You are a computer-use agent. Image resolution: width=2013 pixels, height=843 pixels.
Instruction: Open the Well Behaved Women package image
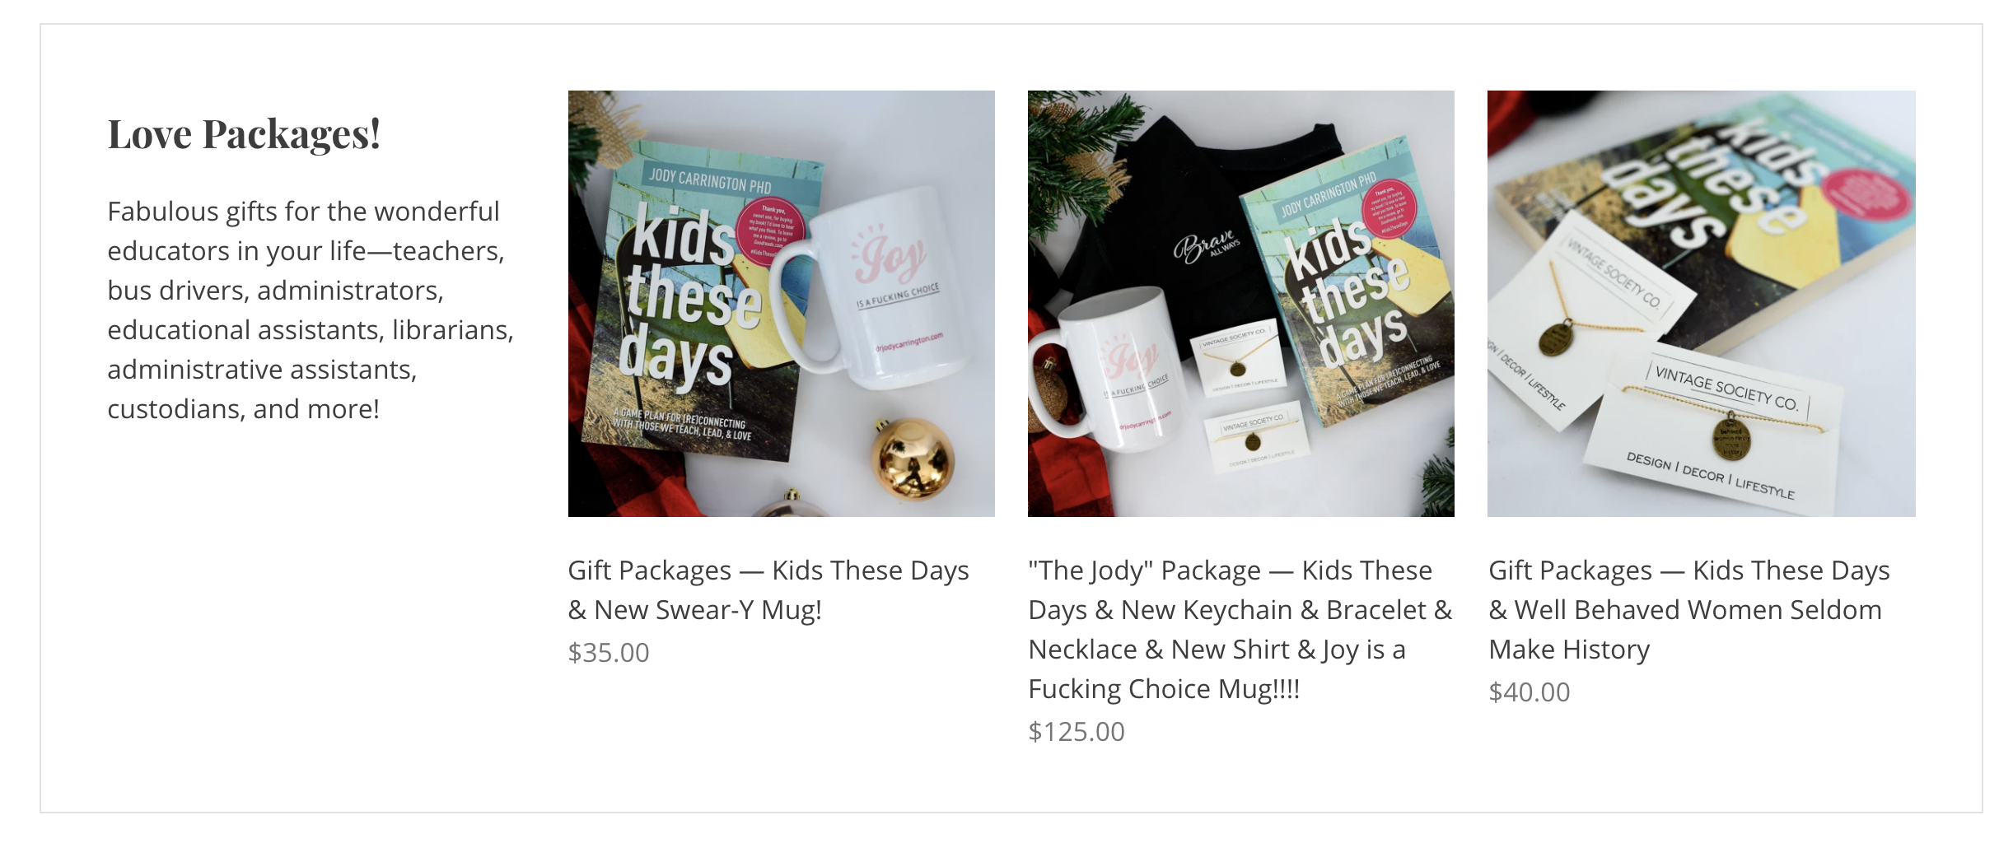(1701, 304)
